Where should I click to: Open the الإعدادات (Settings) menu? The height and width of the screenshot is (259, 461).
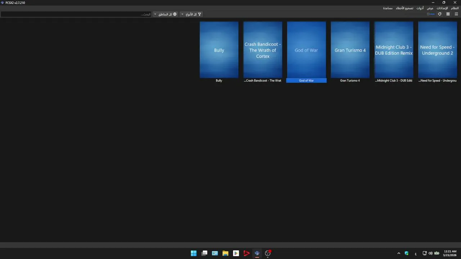[442, 8]
